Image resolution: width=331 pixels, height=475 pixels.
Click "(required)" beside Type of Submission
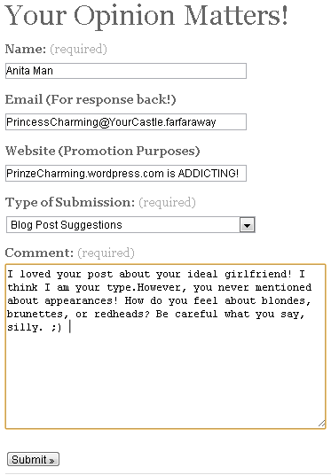pos(167,202)
